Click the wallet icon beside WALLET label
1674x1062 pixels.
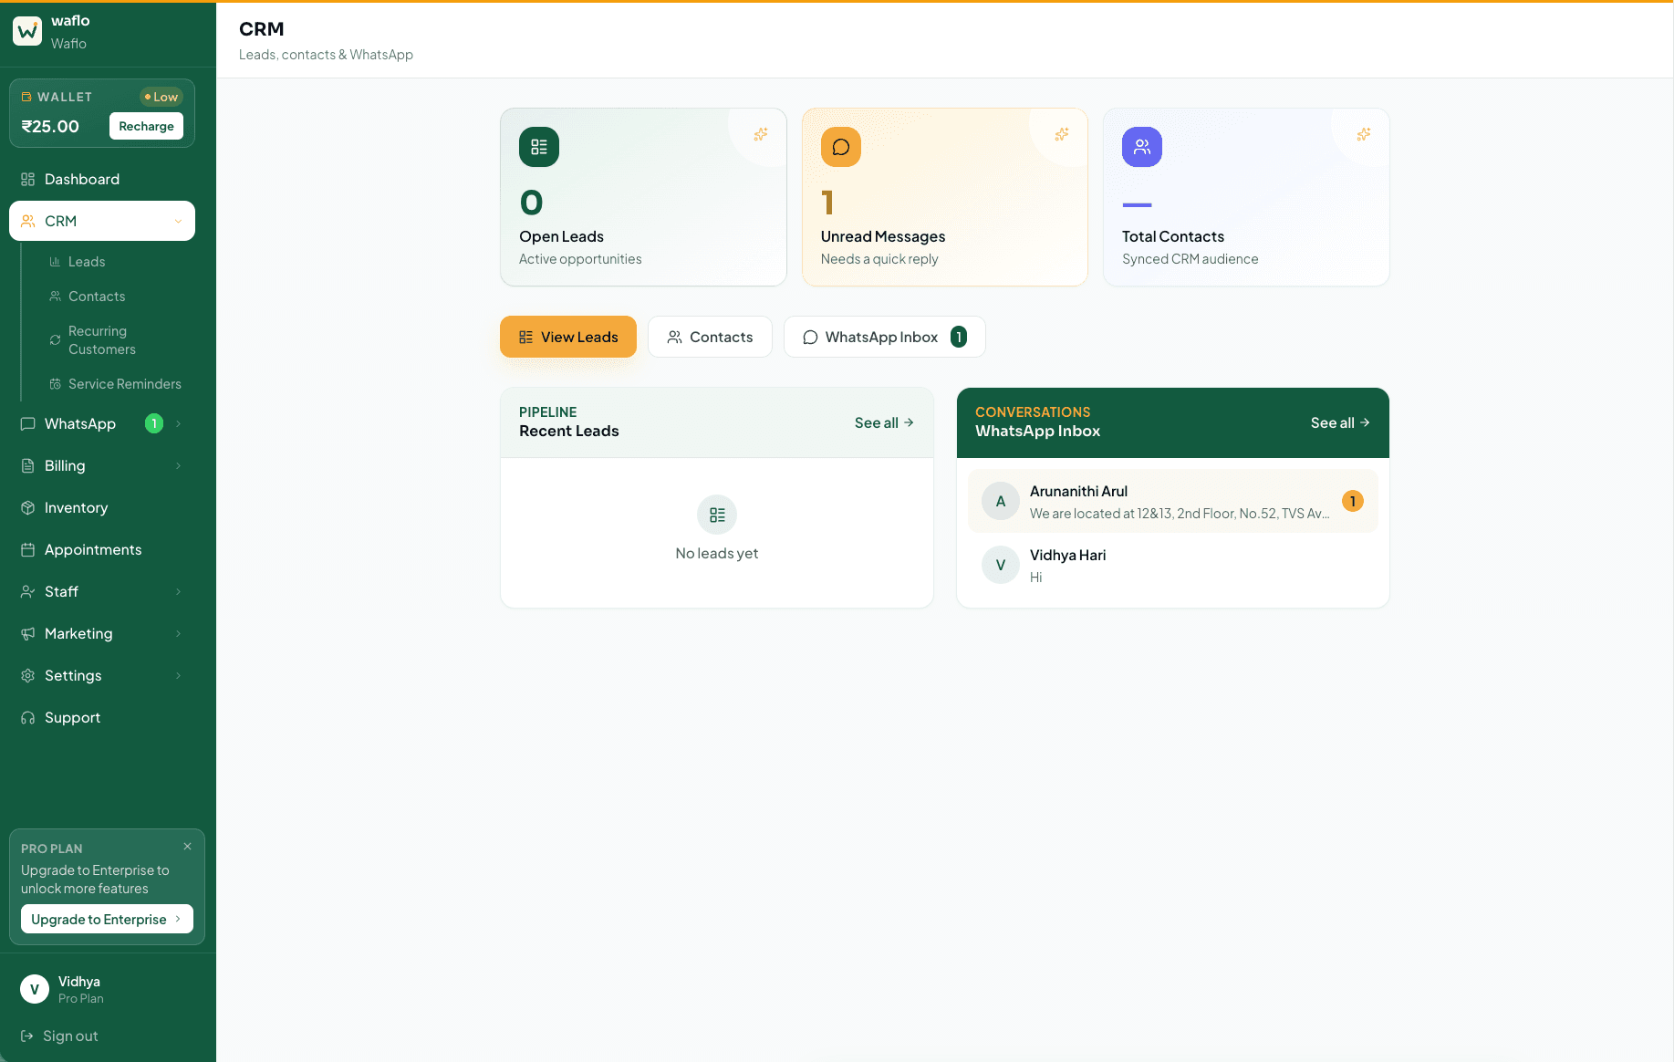pyautogui.click(x=26, y=97)
